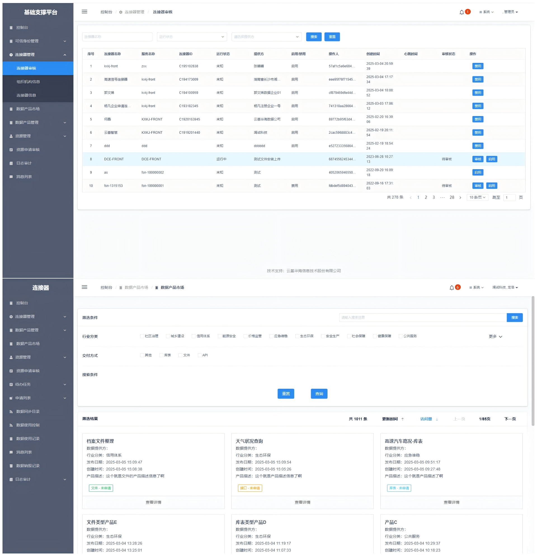Viewport: 537px width, 556px height.
Task: Check the 社区治理 industry checkbox
Action: tap(142, 336)
